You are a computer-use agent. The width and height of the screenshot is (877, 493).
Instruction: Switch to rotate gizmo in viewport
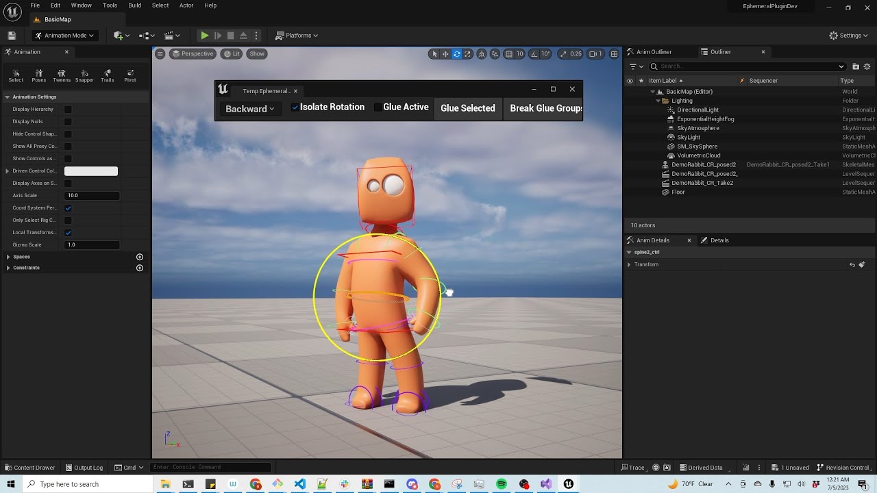pos(457,54)
